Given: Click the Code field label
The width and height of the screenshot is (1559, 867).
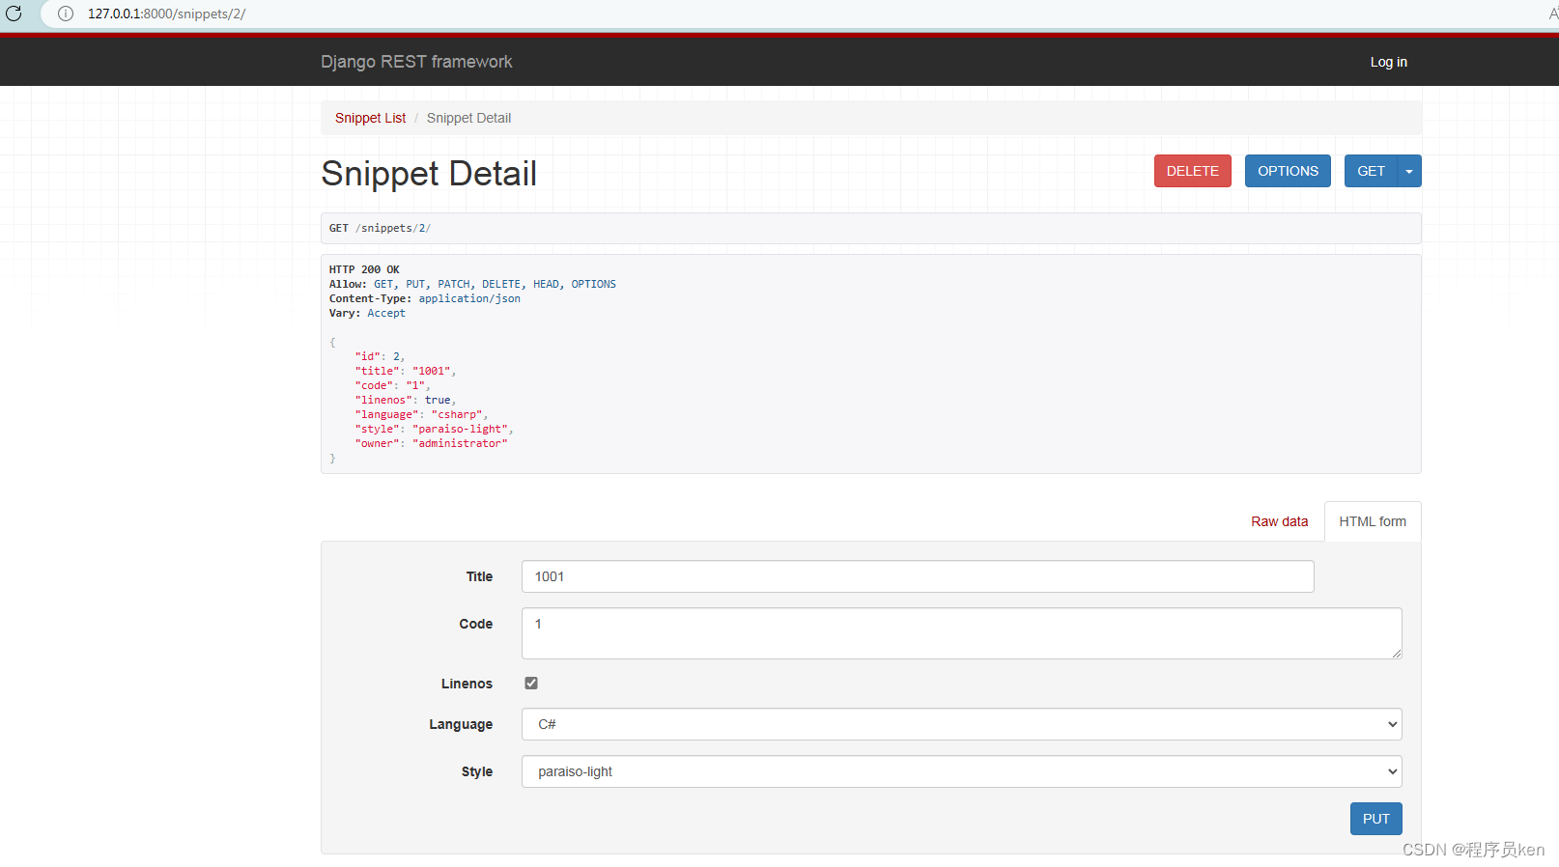Looking at the screenshot, I should coord(476,624).
